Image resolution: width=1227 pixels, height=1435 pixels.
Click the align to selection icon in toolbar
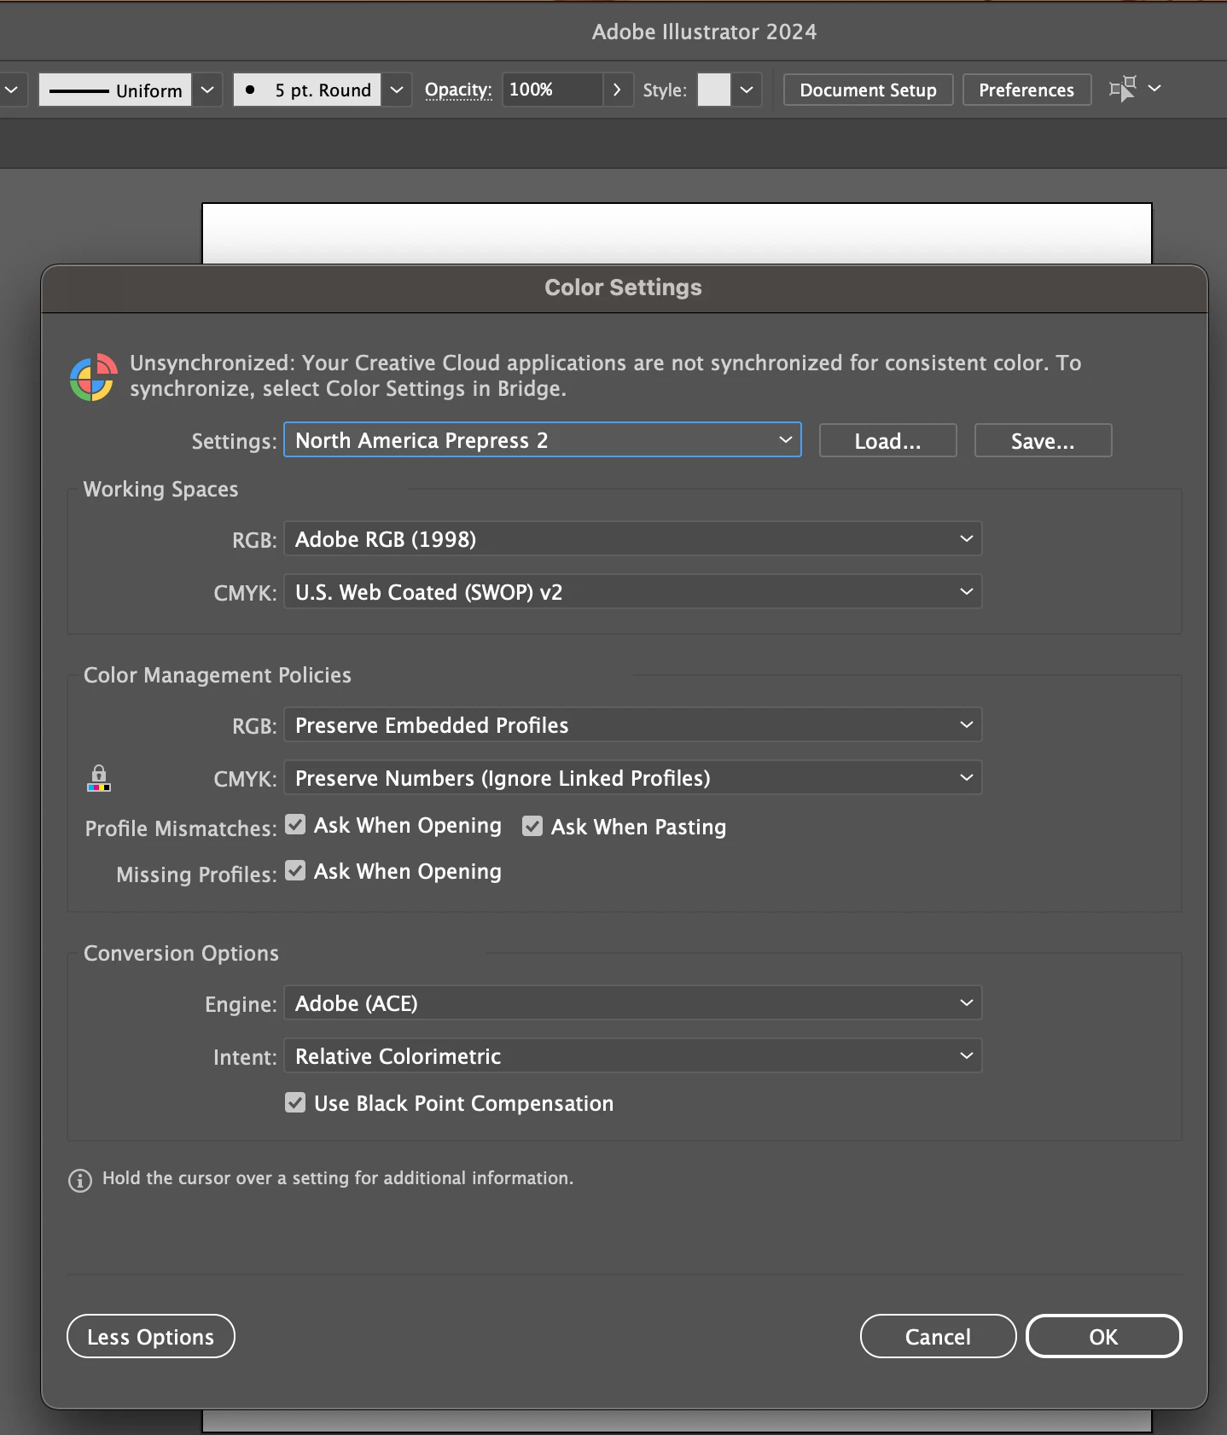point(1123,89)
